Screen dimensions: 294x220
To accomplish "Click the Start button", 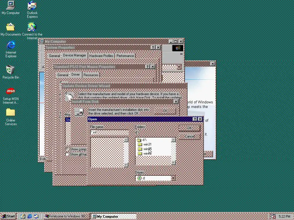I will (x=8, y=217).
